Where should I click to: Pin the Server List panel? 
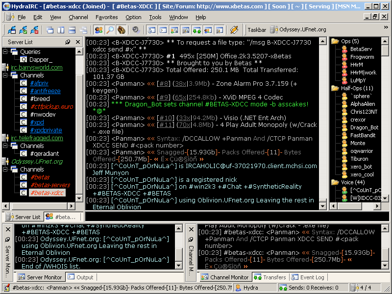(x=68, y=42)
